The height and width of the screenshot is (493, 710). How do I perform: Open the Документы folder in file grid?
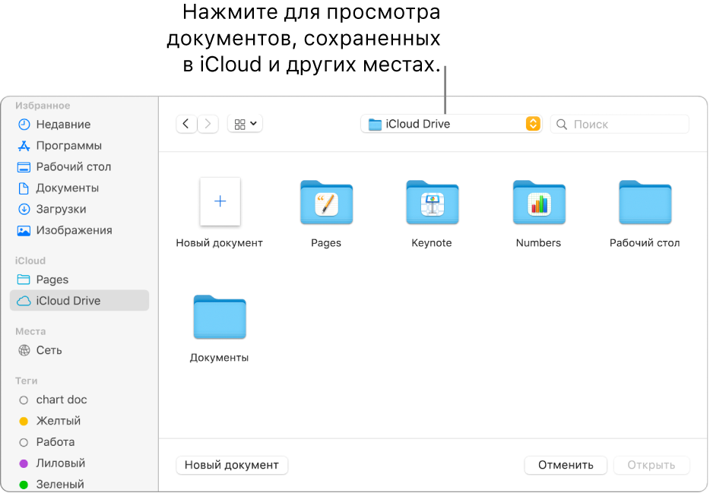220,318
